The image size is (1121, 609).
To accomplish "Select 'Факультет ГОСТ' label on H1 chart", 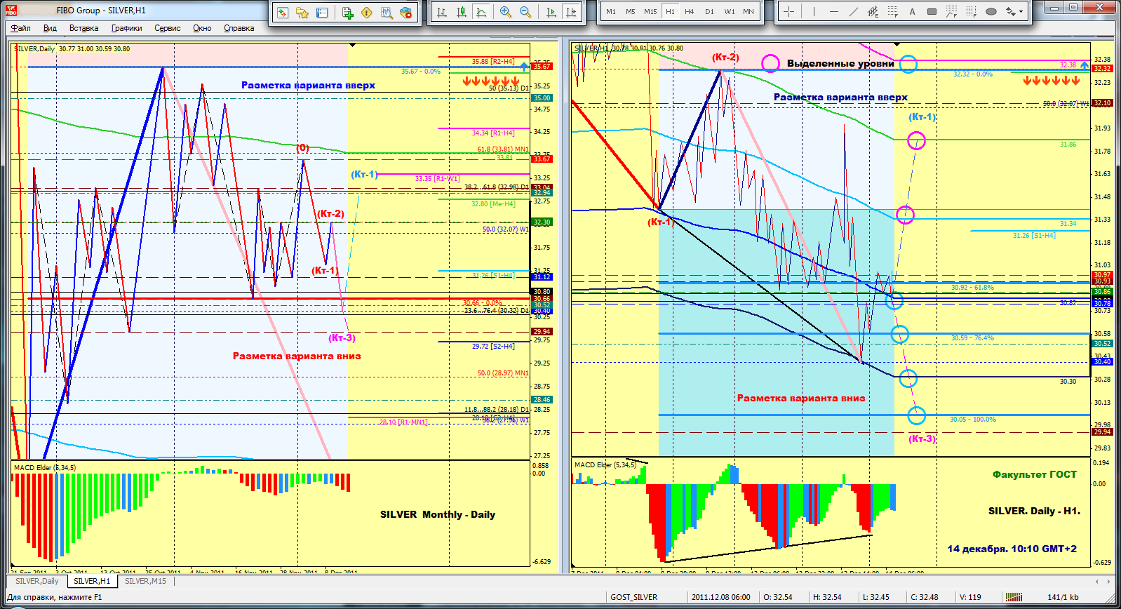I will [x=1035, y=474].
